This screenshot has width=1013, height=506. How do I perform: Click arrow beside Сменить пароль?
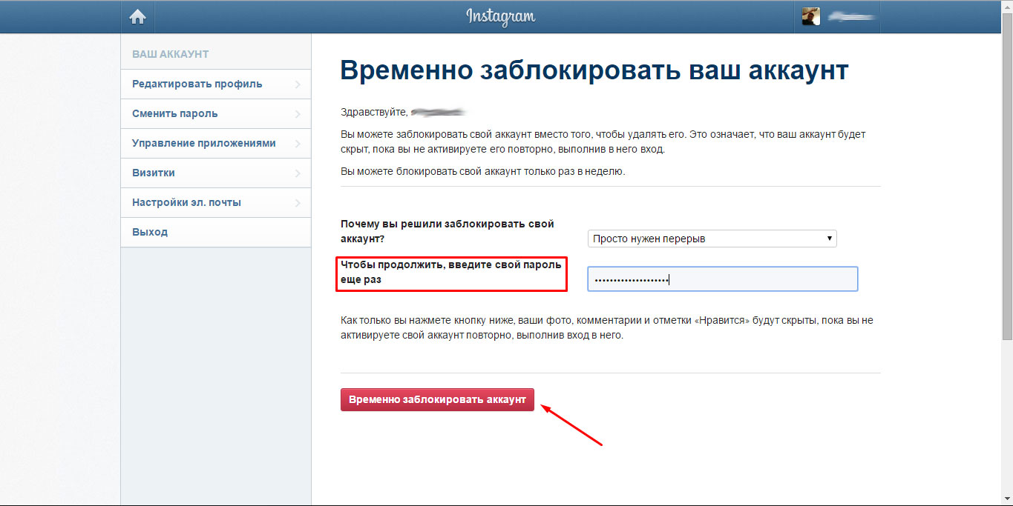[298, 114]
